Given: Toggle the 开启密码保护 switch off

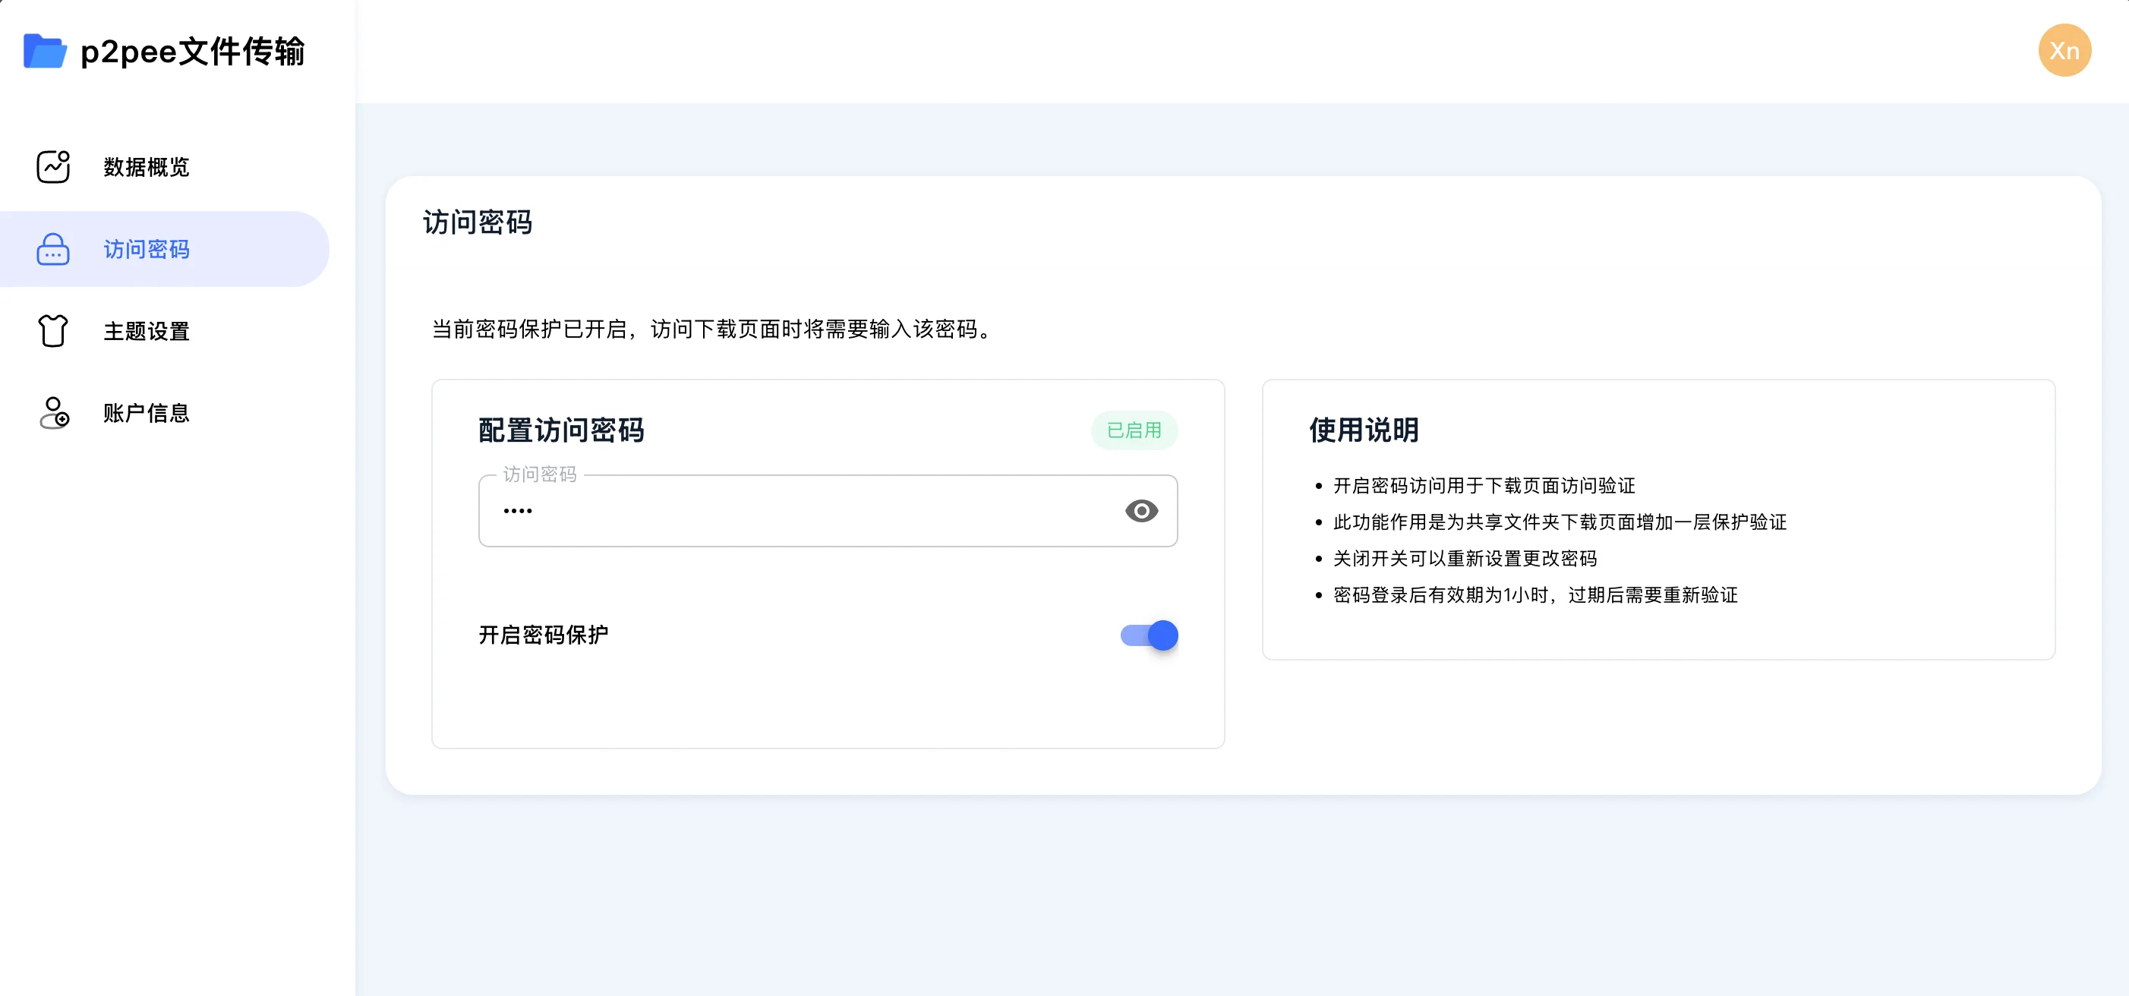Looking at the screenshot, I should point(1149,635).
